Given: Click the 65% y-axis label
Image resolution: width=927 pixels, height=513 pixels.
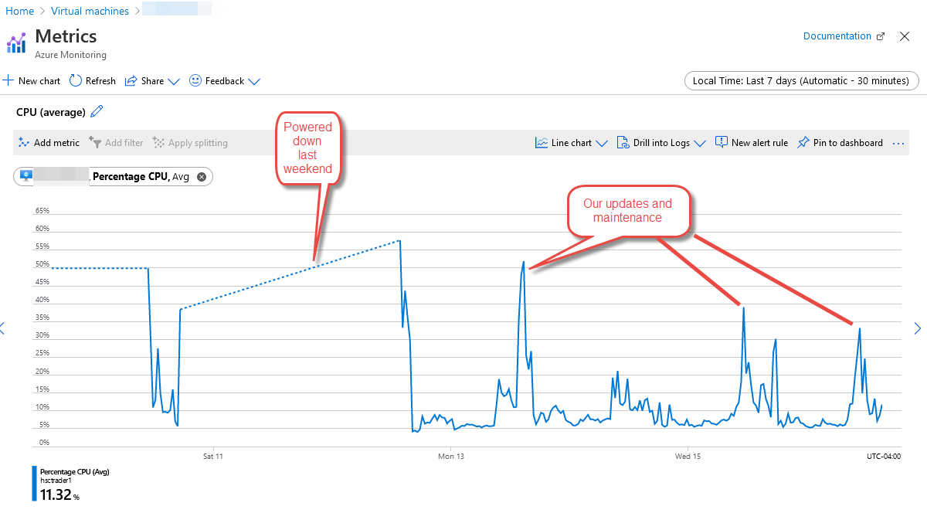Looking at the screenshot, I should click(43, 211).
